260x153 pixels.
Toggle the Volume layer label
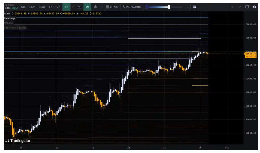(x=8, y=23)
